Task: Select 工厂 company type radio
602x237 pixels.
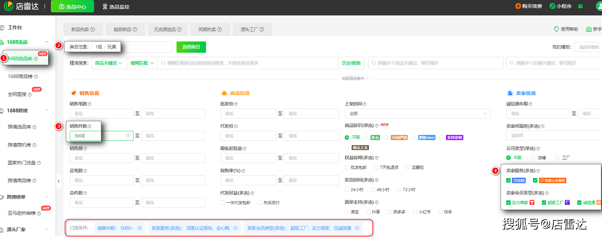Action: (557, 158)
